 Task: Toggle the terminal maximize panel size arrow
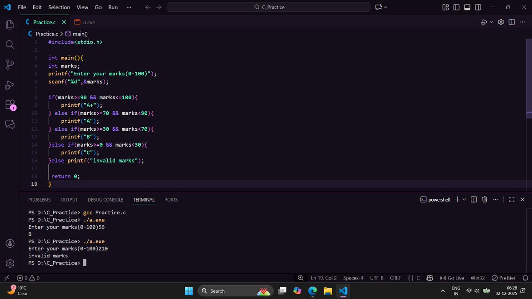coord(511,199)
